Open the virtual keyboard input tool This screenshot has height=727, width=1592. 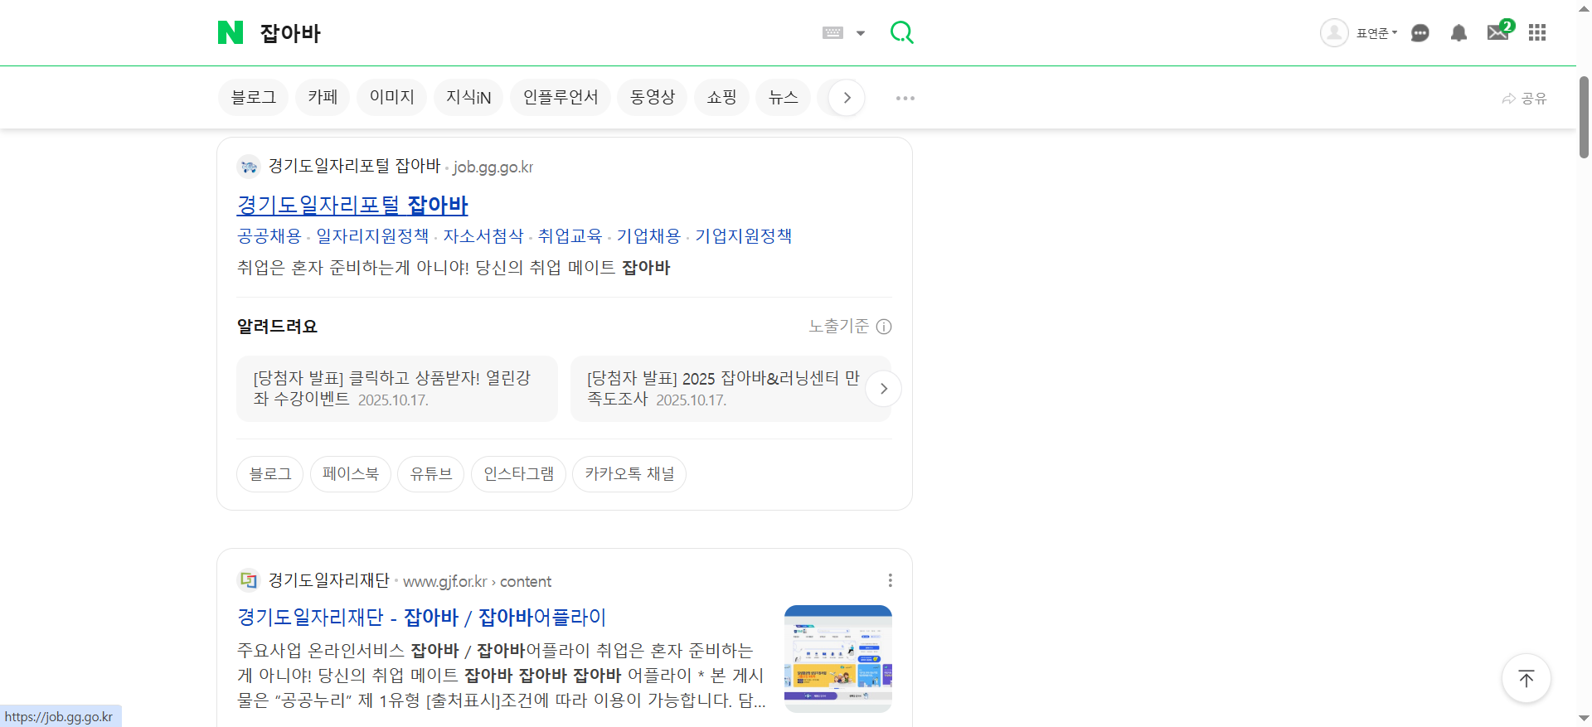point(832,33)
